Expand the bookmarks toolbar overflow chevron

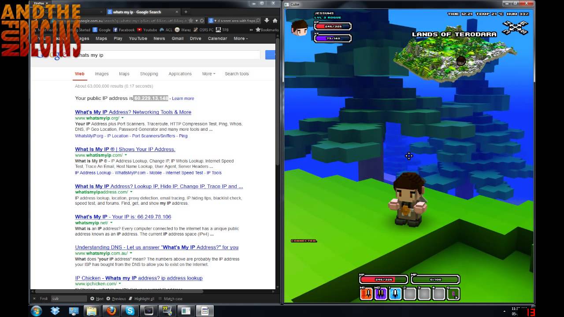pyautogui.click(x=251, y=30)
